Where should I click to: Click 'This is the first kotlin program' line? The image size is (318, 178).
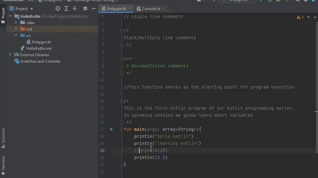(209, 108)
